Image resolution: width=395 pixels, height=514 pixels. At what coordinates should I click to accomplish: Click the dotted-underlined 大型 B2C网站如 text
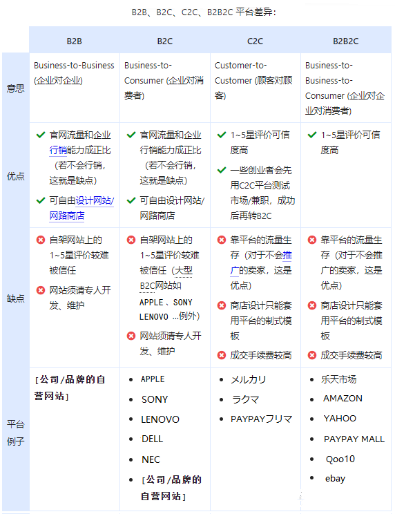(x=166, y=278)
